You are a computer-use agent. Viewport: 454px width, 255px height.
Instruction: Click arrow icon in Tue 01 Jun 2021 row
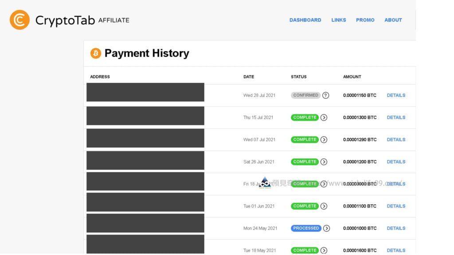324,206
